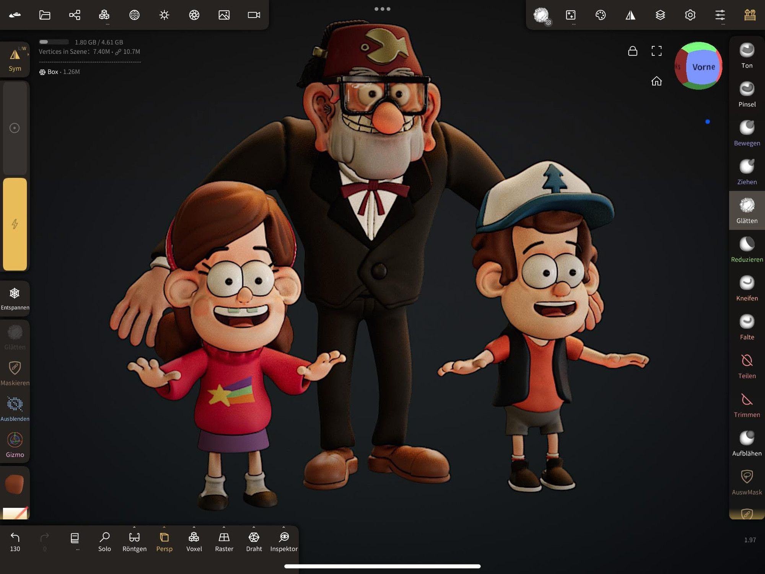Open the brown material color swatch

15,484
